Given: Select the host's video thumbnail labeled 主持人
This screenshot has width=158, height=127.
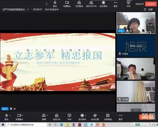Looking at the screenshot, I should point(136,23).
